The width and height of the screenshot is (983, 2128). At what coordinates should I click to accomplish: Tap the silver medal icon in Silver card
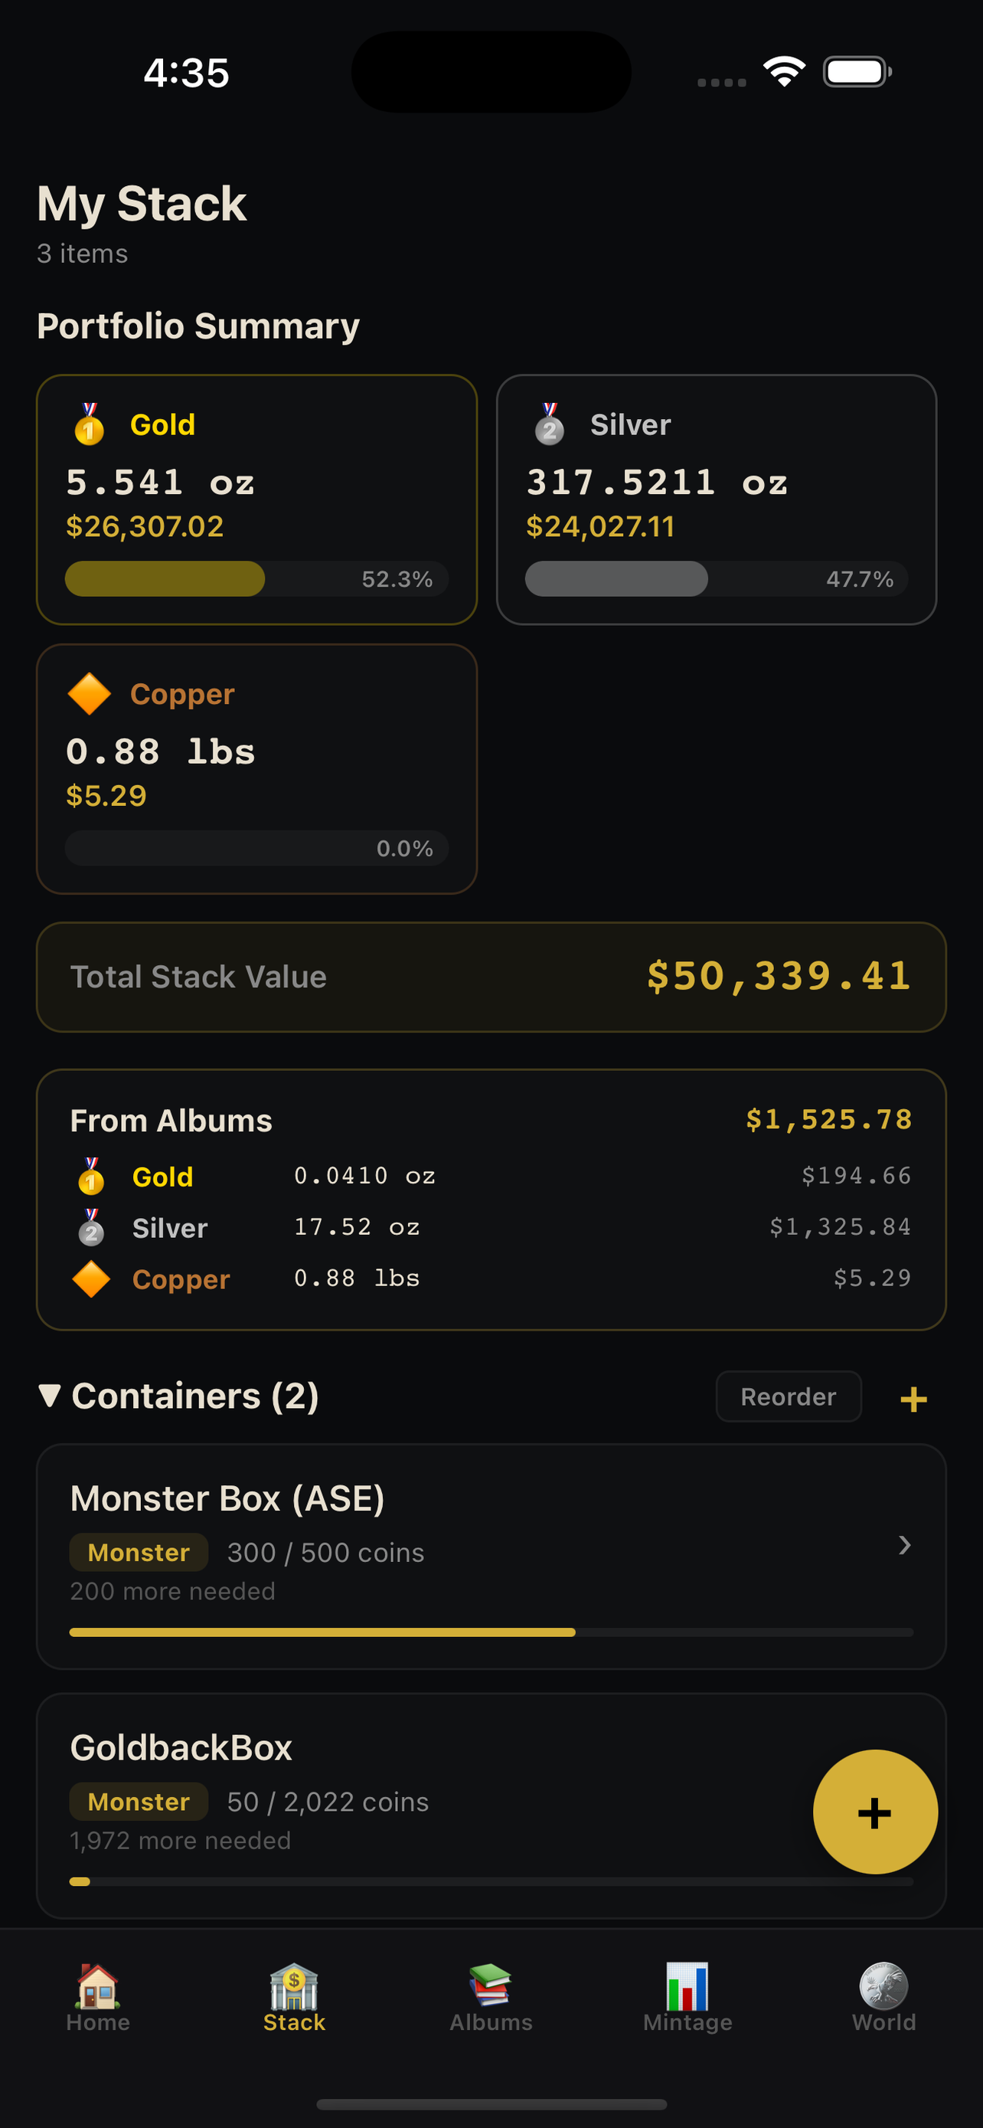tap(551, 424)
